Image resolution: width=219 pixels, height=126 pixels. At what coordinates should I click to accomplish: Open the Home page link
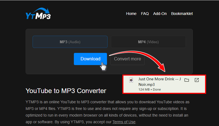pos(131,14)
